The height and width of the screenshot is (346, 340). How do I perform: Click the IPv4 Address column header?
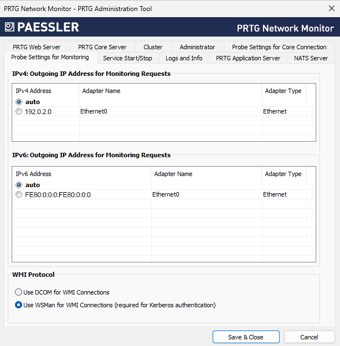[x=45, y=91]
